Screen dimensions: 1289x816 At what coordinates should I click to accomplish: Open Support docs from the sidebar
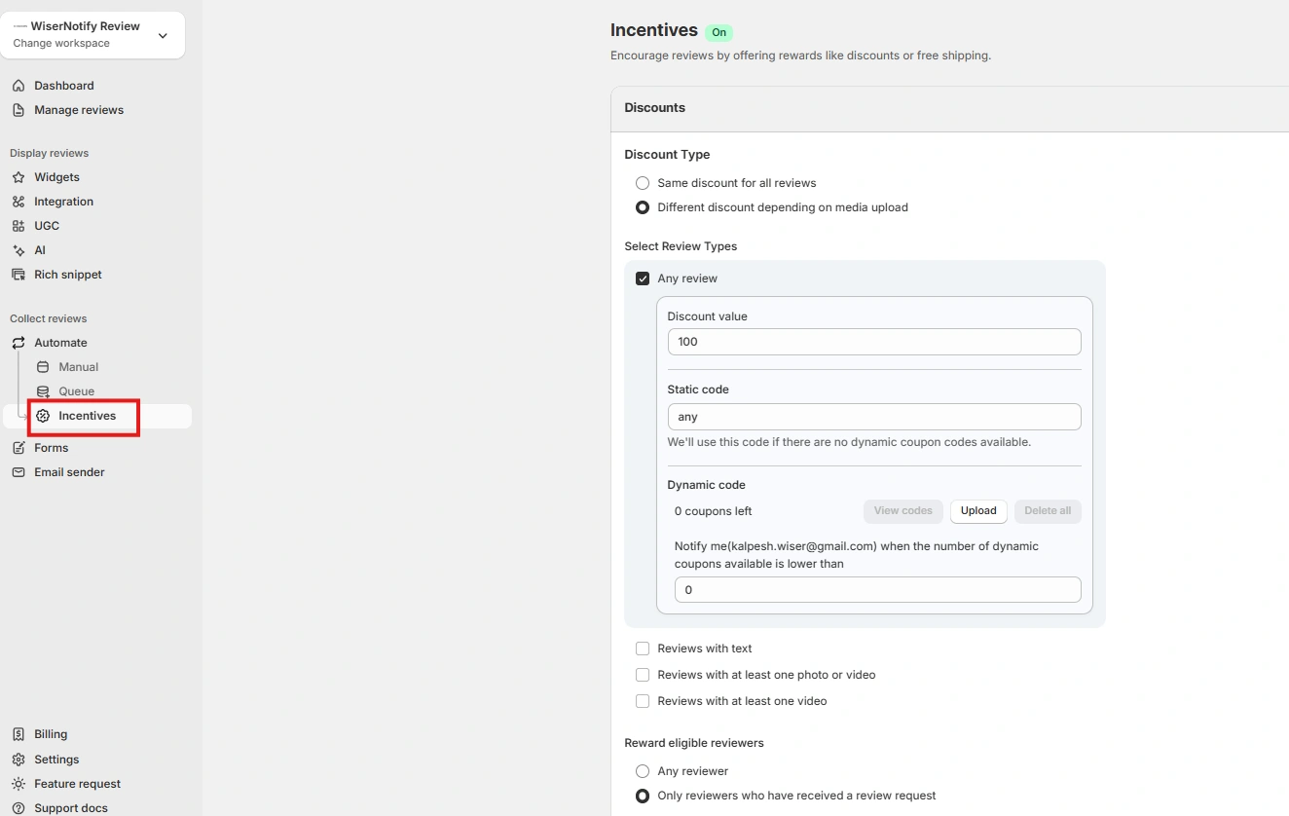(70, 808)
